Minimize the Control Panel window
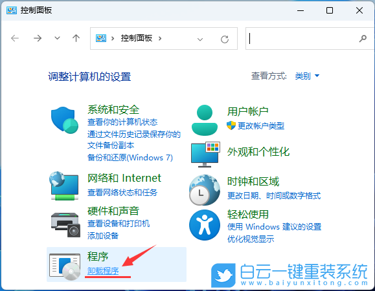 (x=301, y=10)
